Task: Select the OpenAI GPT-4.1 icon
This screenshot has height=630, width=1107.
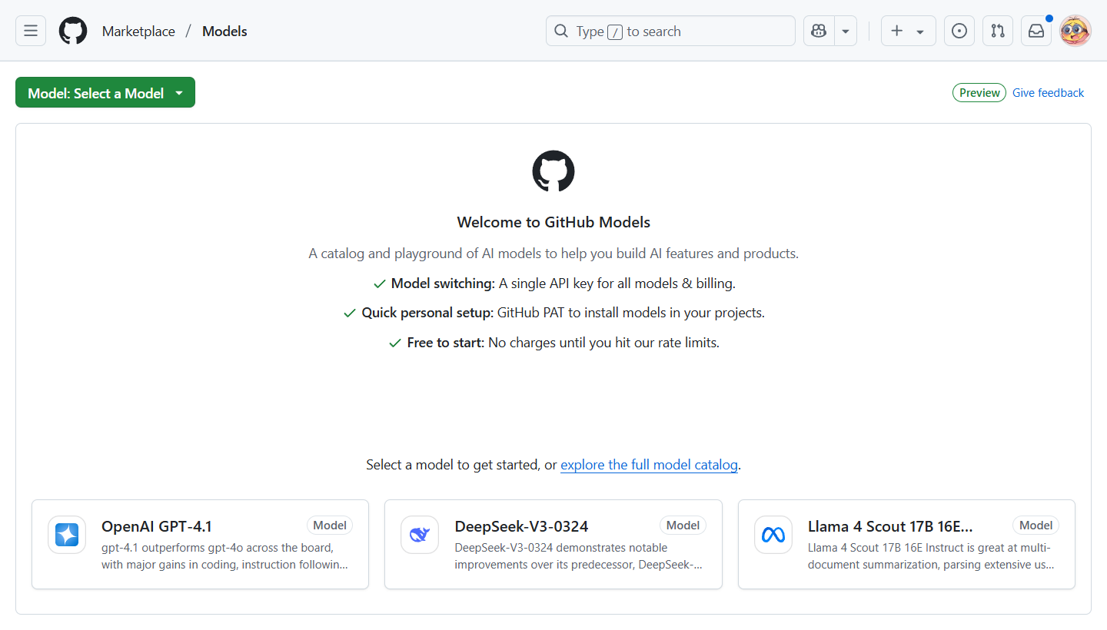Action: 67,535
